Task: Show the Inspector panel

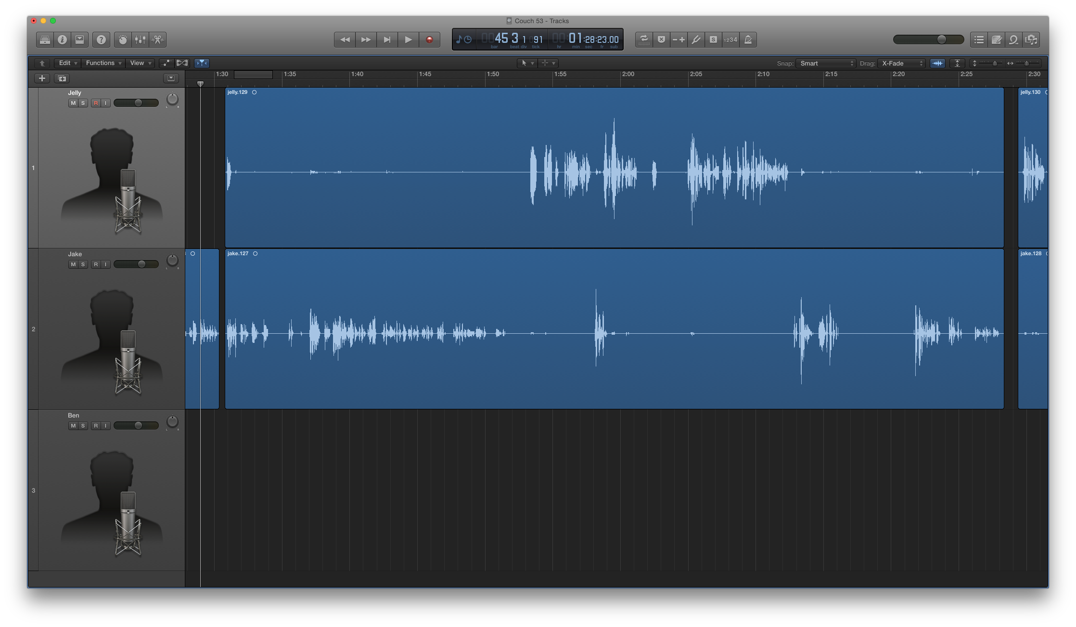Action: [x=62, y=39]
